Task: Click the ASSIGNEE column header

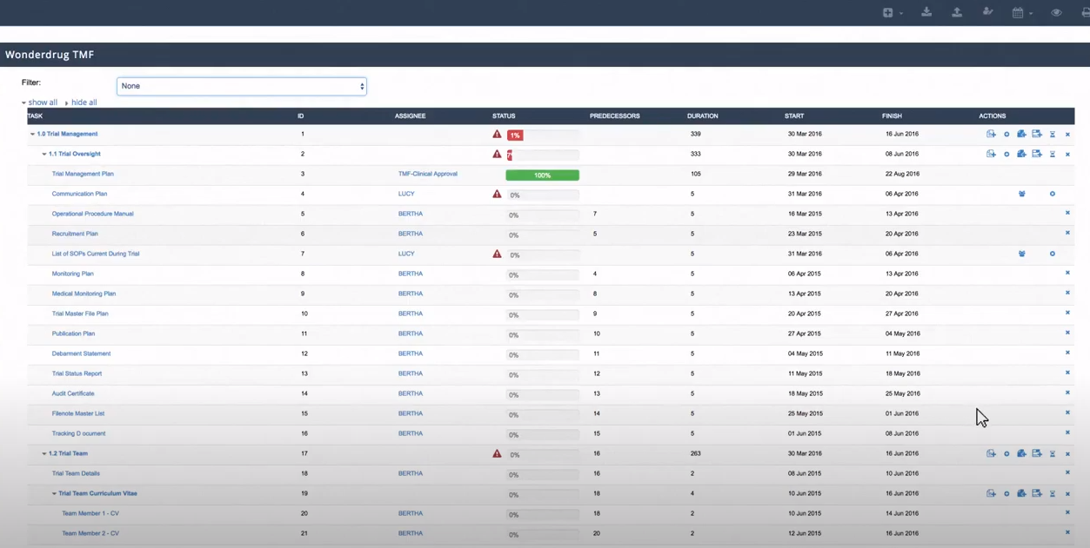Action: pyautogui.click(x=410, y=116)
